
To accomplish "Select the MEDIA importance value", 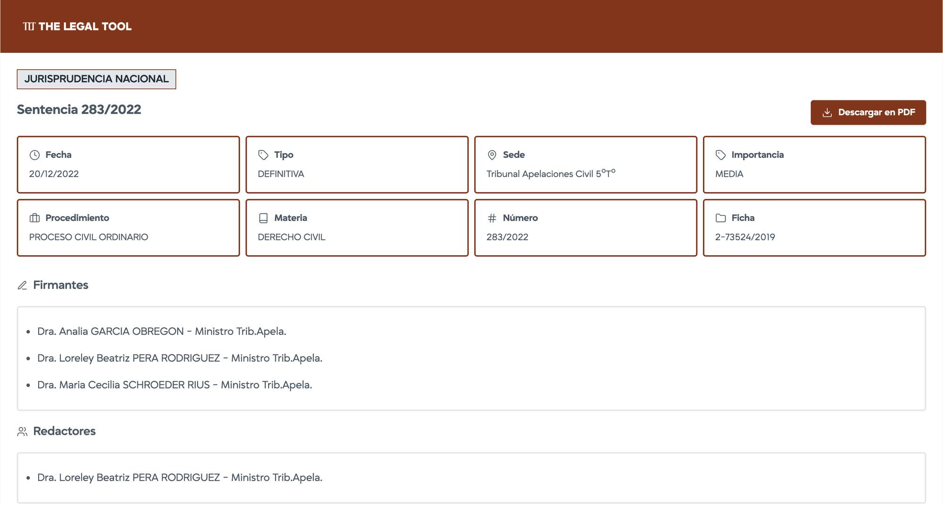I will (x=729, y=174).
